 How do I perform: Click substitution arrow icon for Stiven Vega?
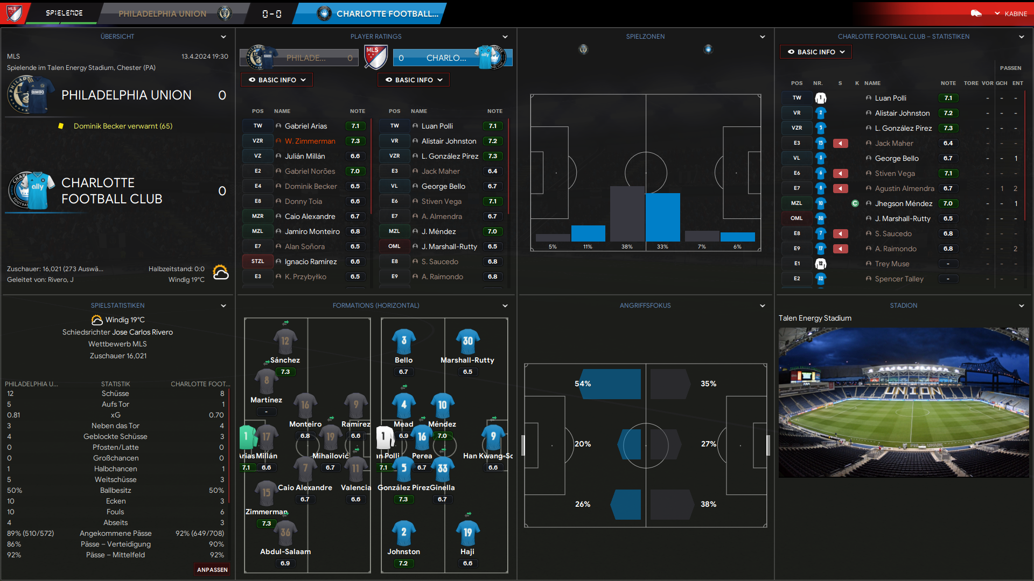840,174
